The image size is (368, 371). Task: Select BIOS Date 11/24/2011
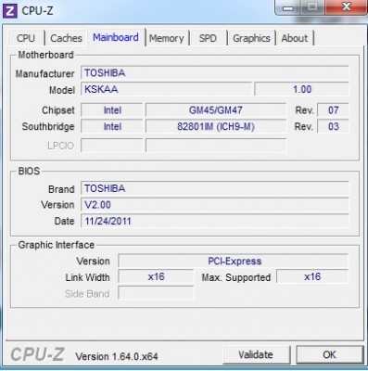tap(215, 222)
